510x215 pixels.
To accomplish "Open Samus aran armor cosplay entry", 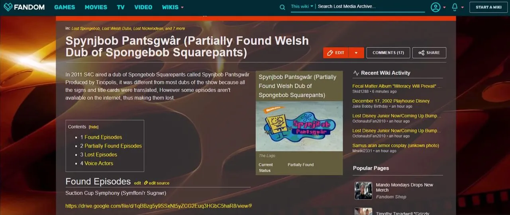I will point(396,146).
